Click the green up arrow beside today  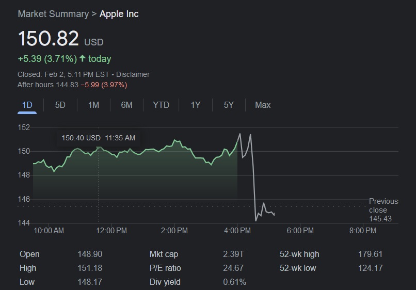click(83, 59)
